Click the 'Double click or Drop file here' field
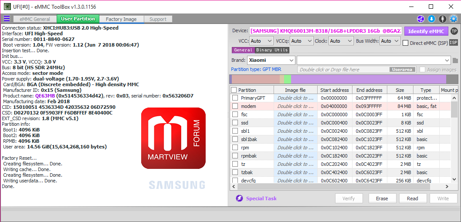The image size is (461, 222). coord(357,70)
